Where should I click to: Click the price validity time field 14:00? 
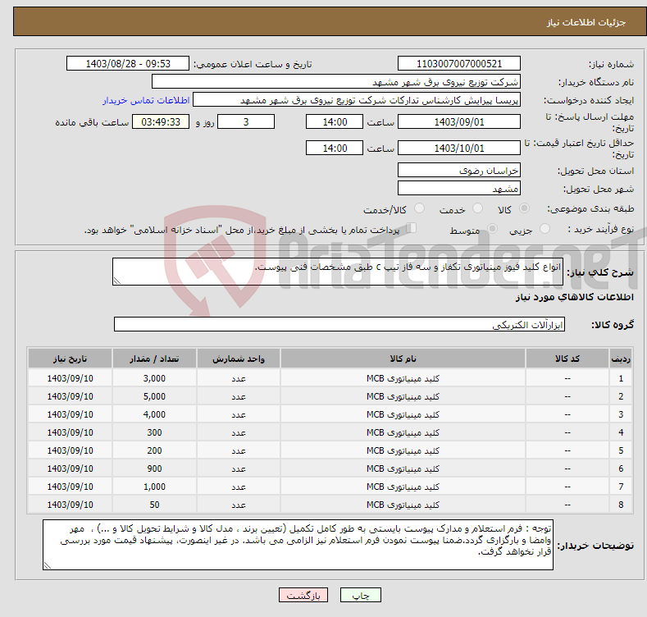point(335,148)
